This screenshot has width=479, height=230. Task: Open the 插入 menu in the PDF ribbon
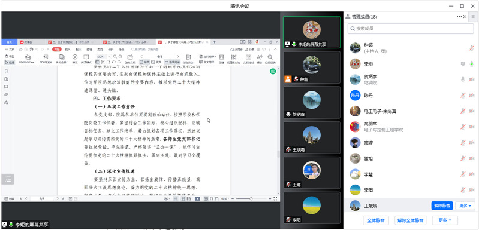(68, 49)
